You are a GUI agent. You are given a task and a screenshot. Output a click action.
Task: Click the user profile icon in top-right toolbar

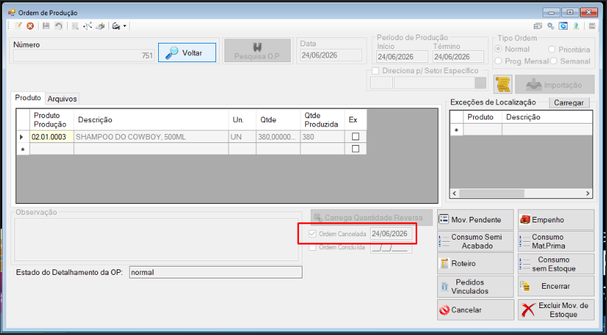(577, 26)
